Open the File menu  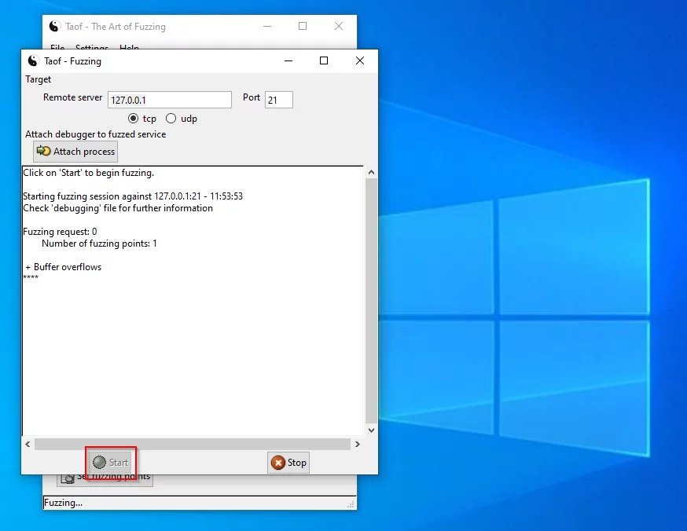[x=57, y=48]
